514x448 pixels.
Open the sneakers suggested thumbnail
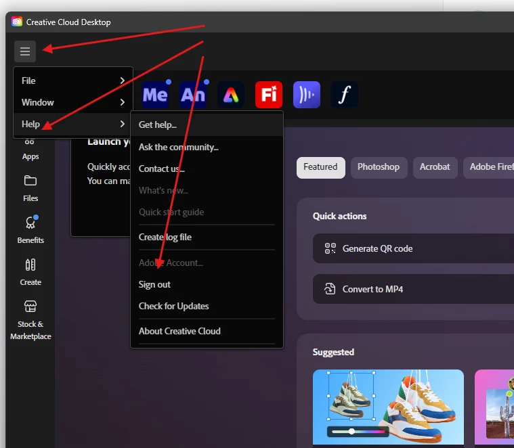(x=388, y=408)
